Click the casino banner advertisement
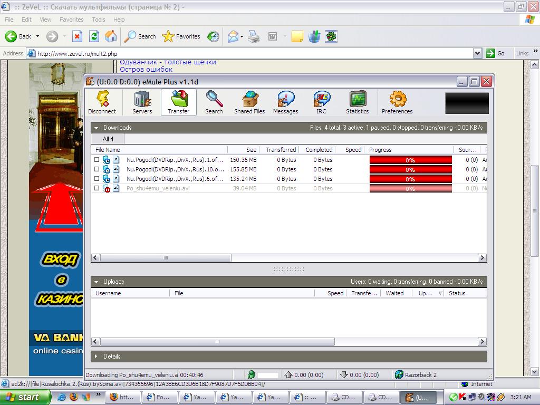 tap(56, 219)
